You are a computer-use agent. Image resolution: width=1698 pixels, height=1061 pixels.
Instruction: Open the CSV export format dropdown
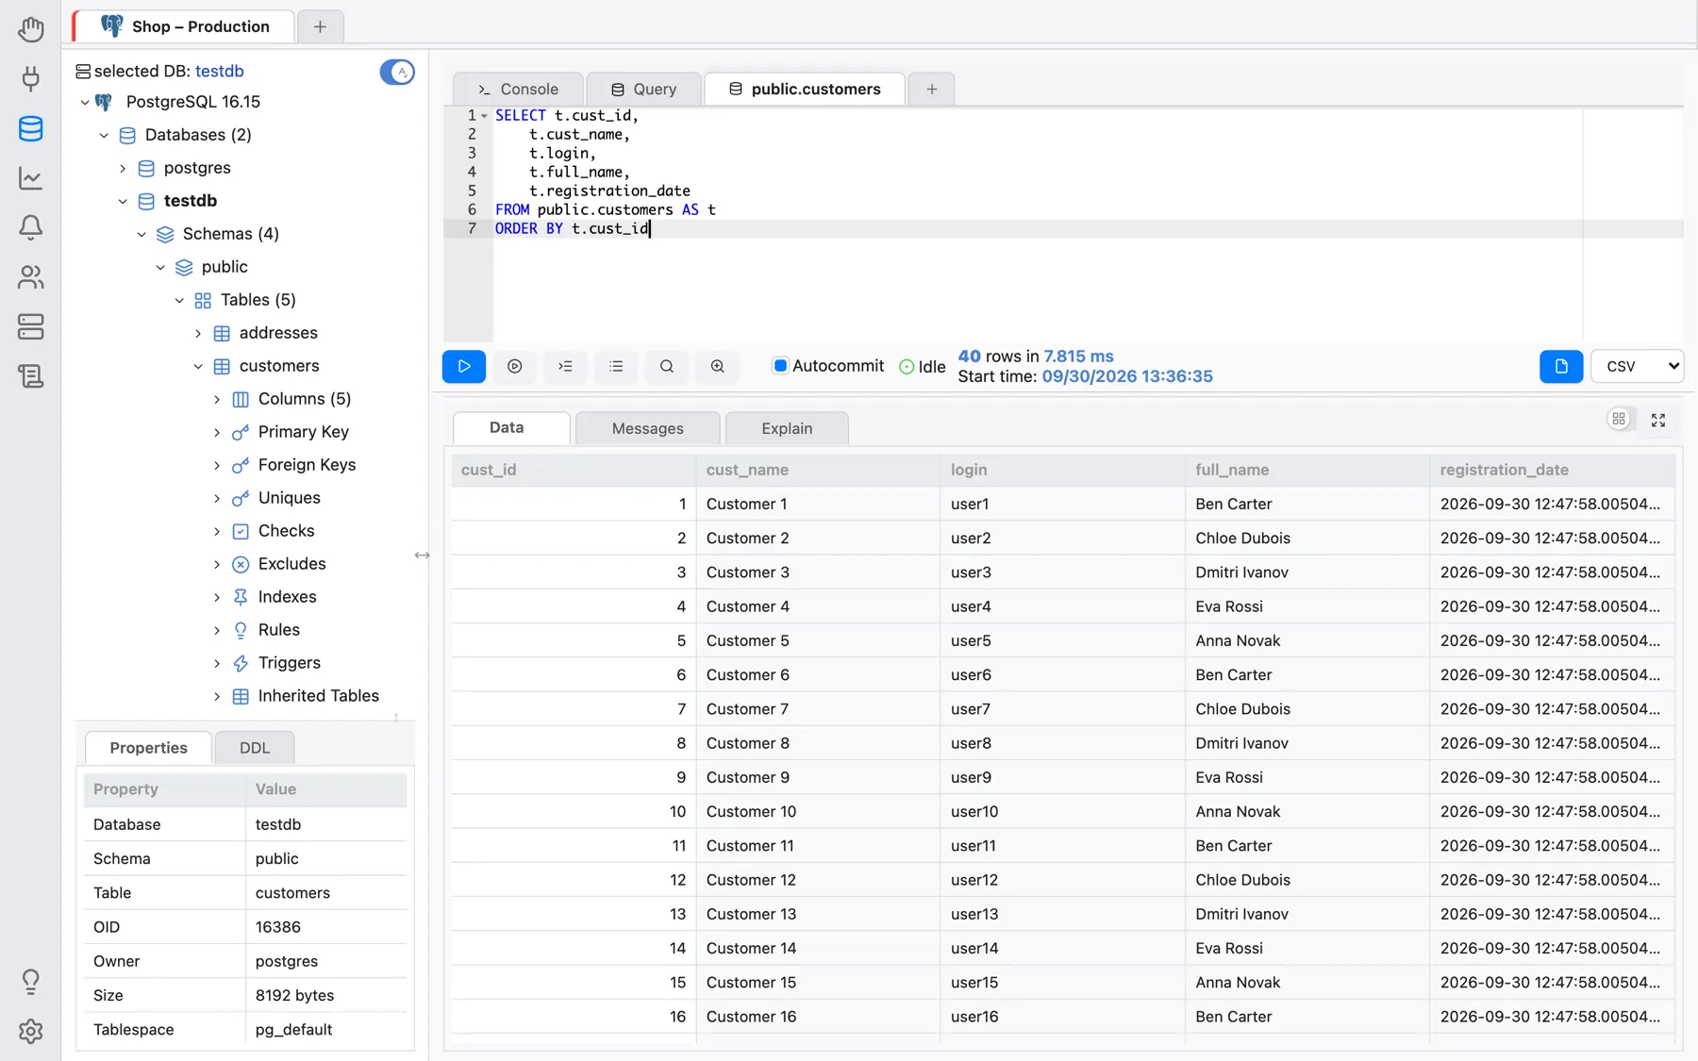click(x=1638, y=366)
